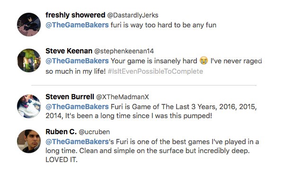This screenshot has width=284, height=172.
Task: Visit the @stephenkeenan14 handle
Action: point(124,51)
